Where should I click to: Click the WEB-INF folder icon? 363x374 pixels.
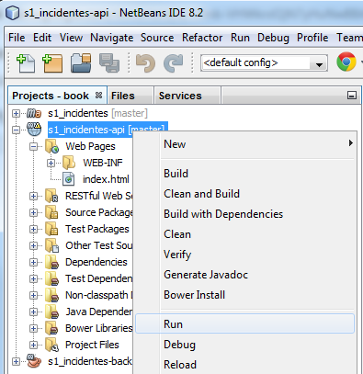pos(69,163)
